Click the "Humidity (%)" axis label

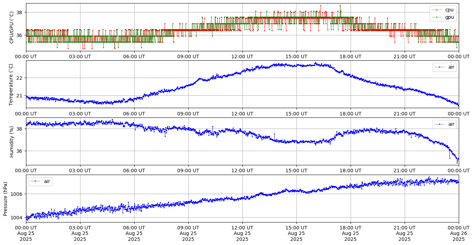click(12, 141)
